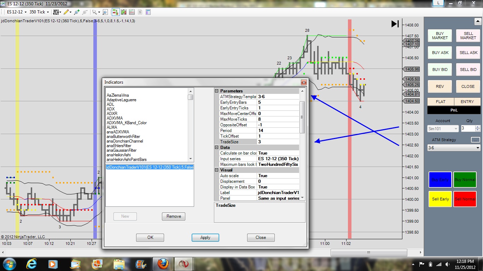Select the pointer cursor tool
The width and height of the screenshot is (483, 271).
[x=95, y=12]
